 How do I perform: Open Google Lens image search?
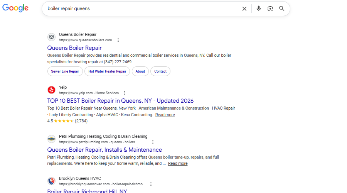coord(270,8)
